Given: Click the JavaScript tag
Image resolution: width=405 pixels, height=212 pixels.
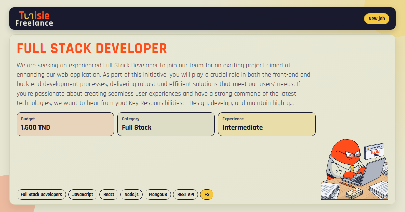Looking at the screenshot, I should [x=83, y=195].
